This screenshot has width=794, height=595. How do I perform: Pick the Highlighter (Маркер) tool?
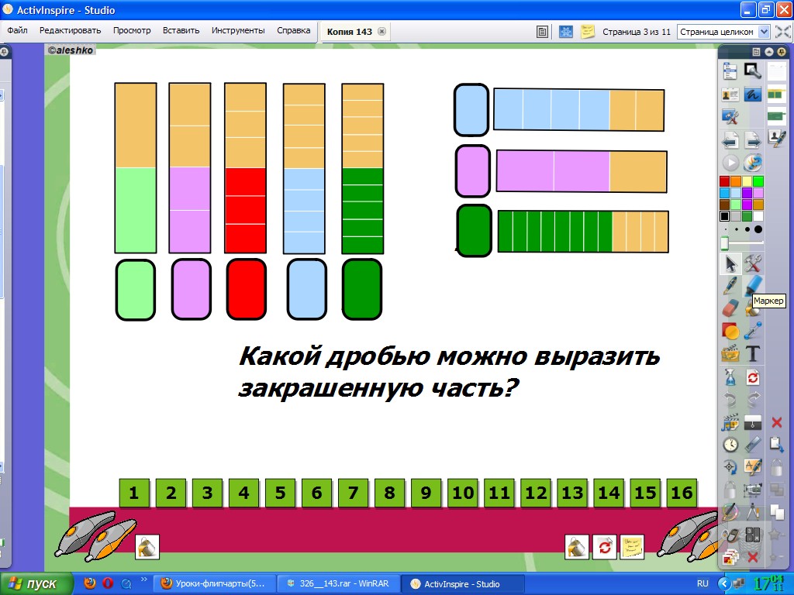click(x=753, y=287)
